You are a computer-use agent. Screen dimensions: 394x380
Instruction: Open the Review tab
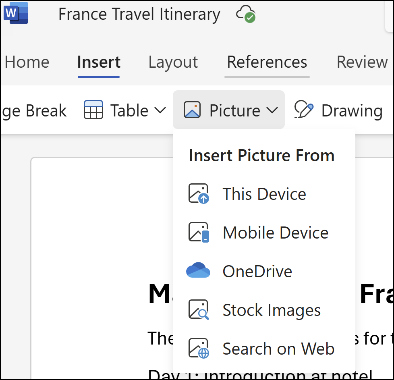(361, 62)
